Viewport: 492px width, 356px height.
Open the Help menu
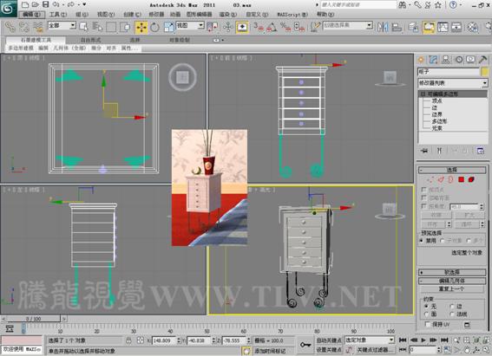pos(325,15)
